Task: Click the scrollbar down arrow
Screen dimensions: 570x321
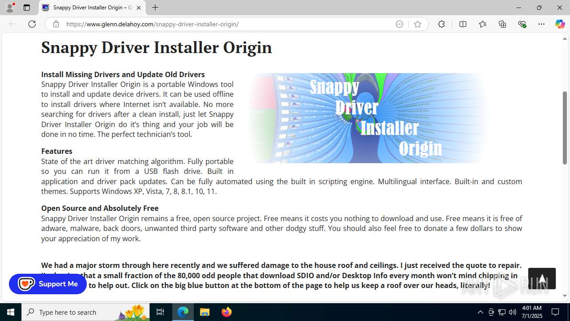Action: [565, 296]
